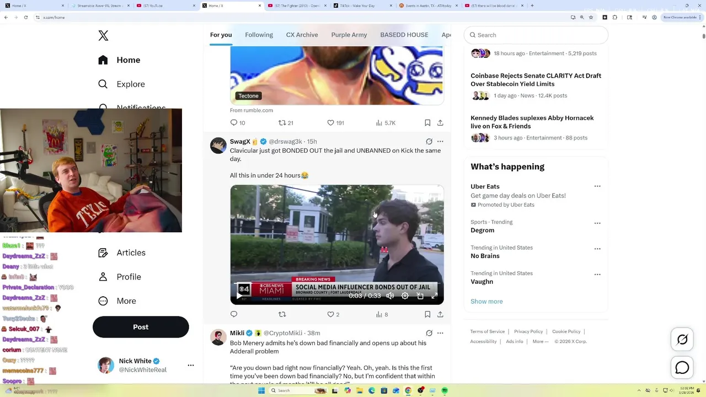The height and width of the screenshot is (397, 706).
Task: Switch to the Purple Army tab
Action: pos(349,35)
